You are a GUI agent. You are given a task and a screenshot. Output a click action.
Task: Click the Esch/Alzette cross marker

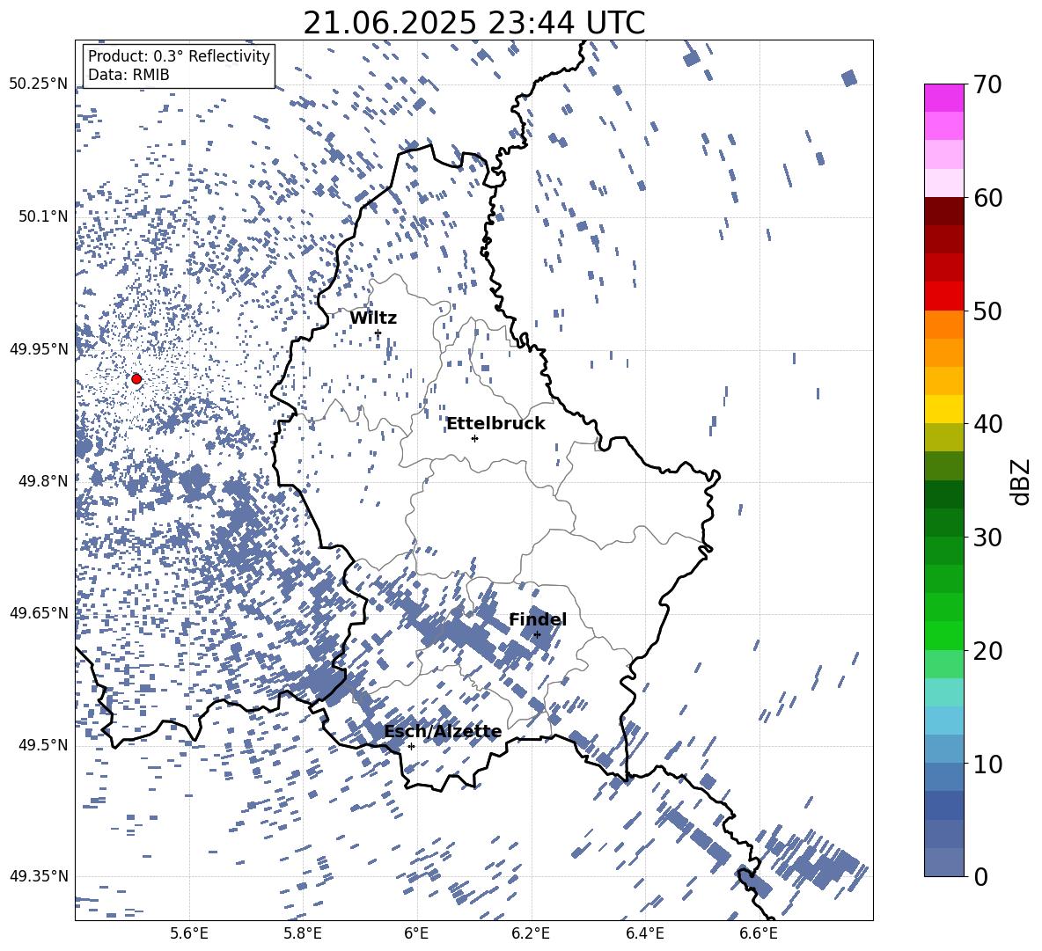[x=411, y=746]
